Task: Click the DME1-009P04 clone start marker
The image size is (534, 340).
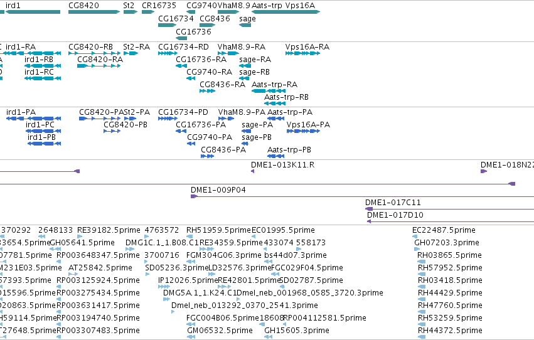Action: [x=194, y=196]
